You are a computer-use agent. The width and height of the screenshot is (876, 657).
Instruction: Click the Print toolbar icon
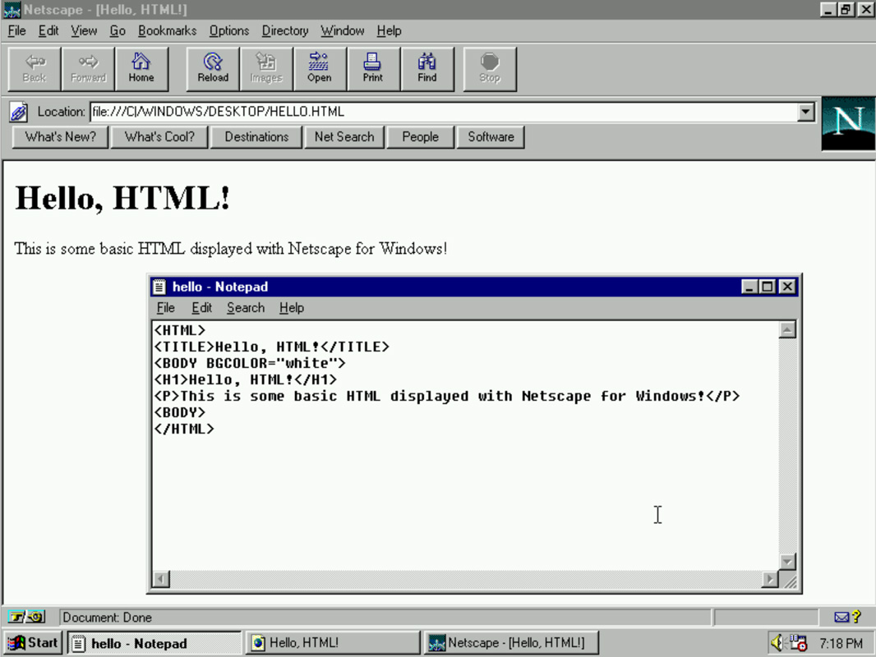click(x=372, y=68)
